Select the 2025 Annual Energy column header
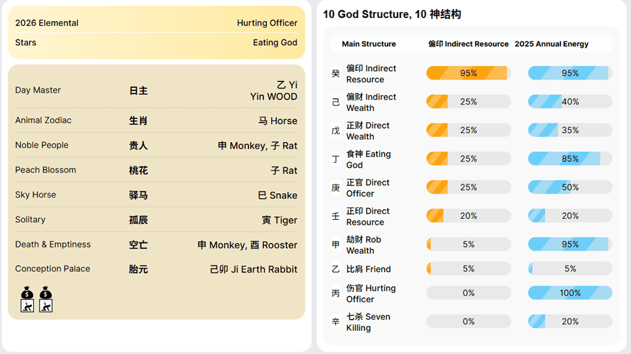The image size is (631, 354). (x=551, y=44)
